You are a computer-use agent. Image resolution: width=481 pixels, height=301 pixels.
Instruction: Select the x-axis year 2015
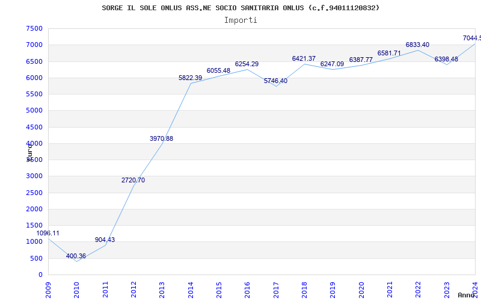tap(219, 290)
